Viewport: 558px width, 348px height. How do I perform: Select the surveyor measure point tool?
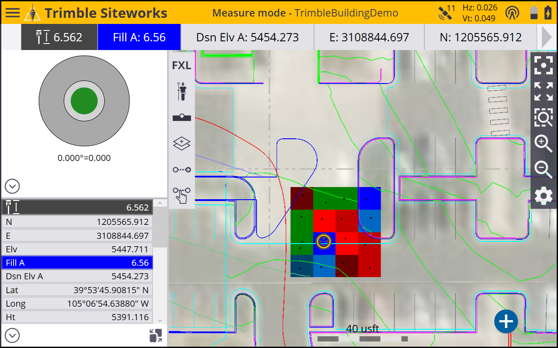[182, 90]
